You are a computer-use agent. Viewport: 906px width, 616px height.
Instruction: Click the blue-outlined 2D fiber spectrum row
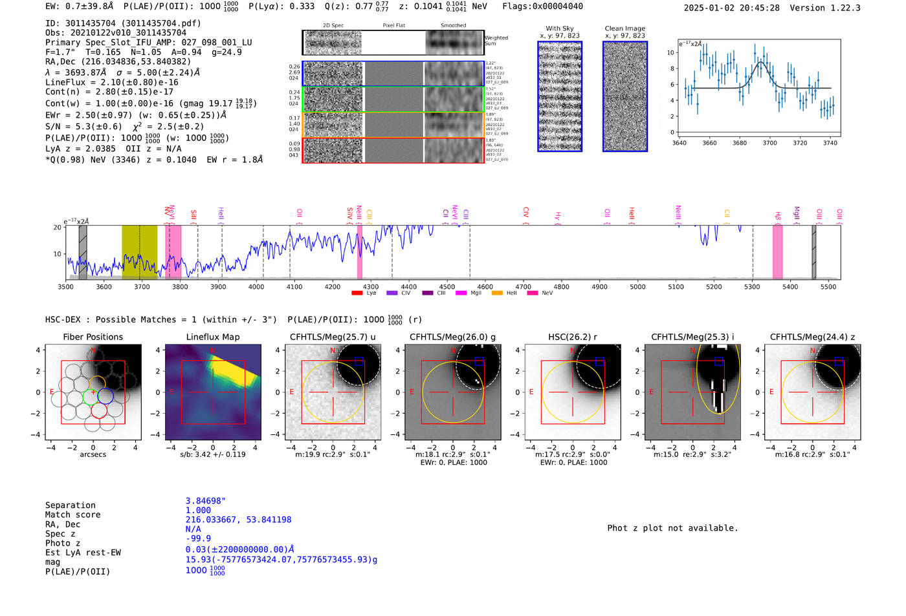tap(393, 74)
